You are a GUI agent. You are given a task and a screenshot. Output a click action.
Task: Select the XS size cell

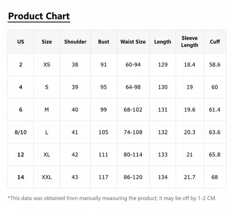tap(47, 65)
